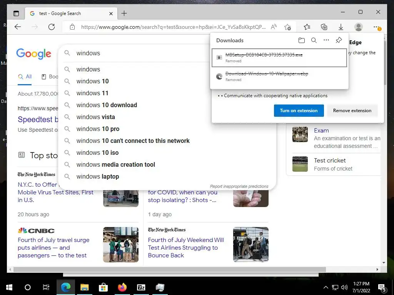394x295 pixels.
Task: Toggle the Downloads toolbar icon
Action: click(x=341, y=27)
